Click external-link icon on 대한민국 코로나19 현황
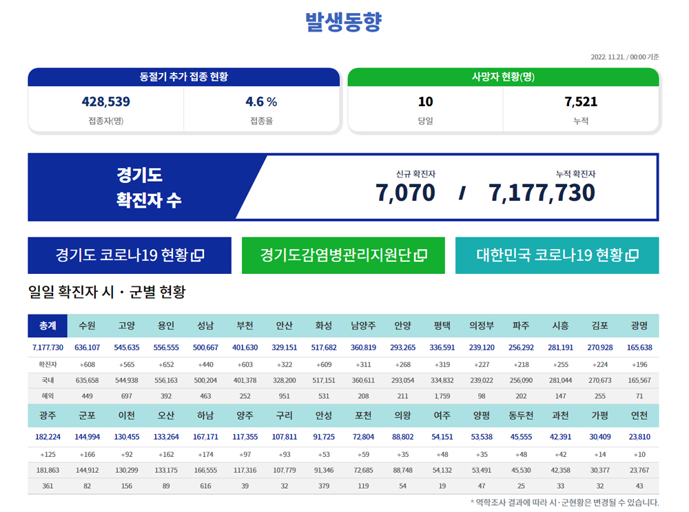 coord(633,255)
